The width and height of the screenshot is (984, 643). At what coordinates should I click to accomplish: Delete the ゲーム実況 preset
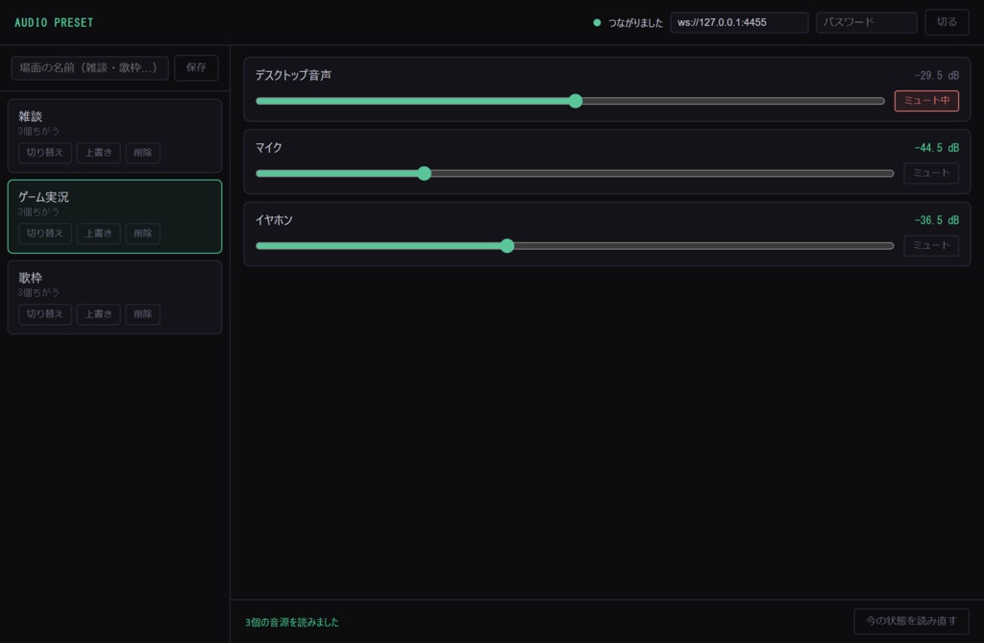(x=142, y=234)
